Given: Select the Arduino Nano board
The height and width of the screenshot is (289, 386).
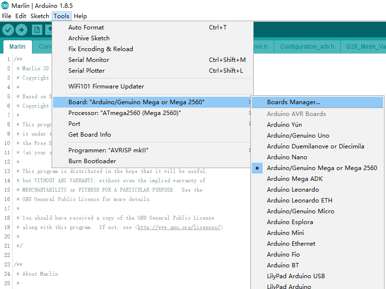Looking at the screenshot, I should pos(317,157).
